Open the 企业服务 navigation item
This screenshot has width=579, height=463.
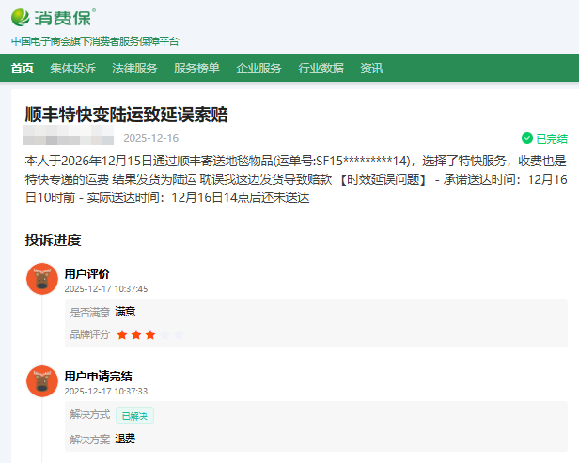point(258,68)
